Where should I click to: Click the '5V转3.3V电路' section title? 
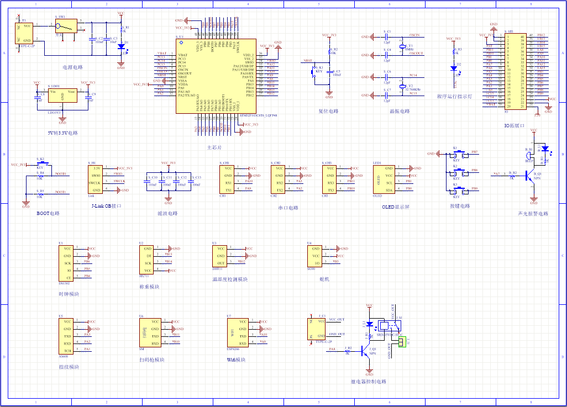click(x=62, y=133)
